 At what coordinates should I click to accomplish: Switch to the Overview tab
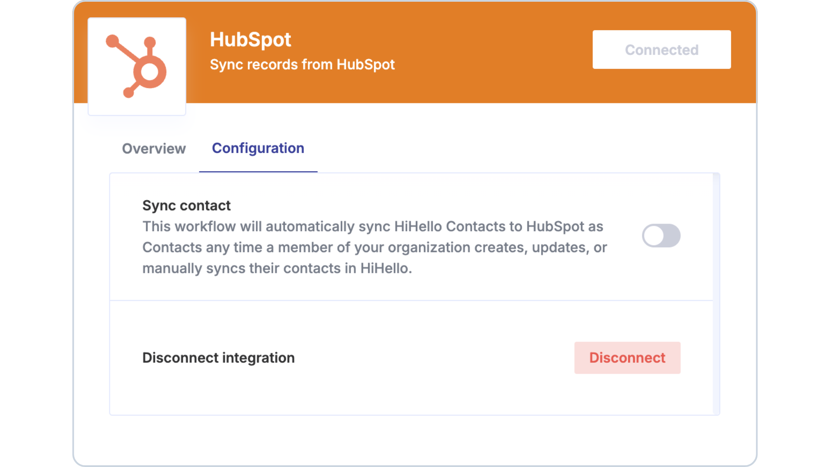[154, 148]
